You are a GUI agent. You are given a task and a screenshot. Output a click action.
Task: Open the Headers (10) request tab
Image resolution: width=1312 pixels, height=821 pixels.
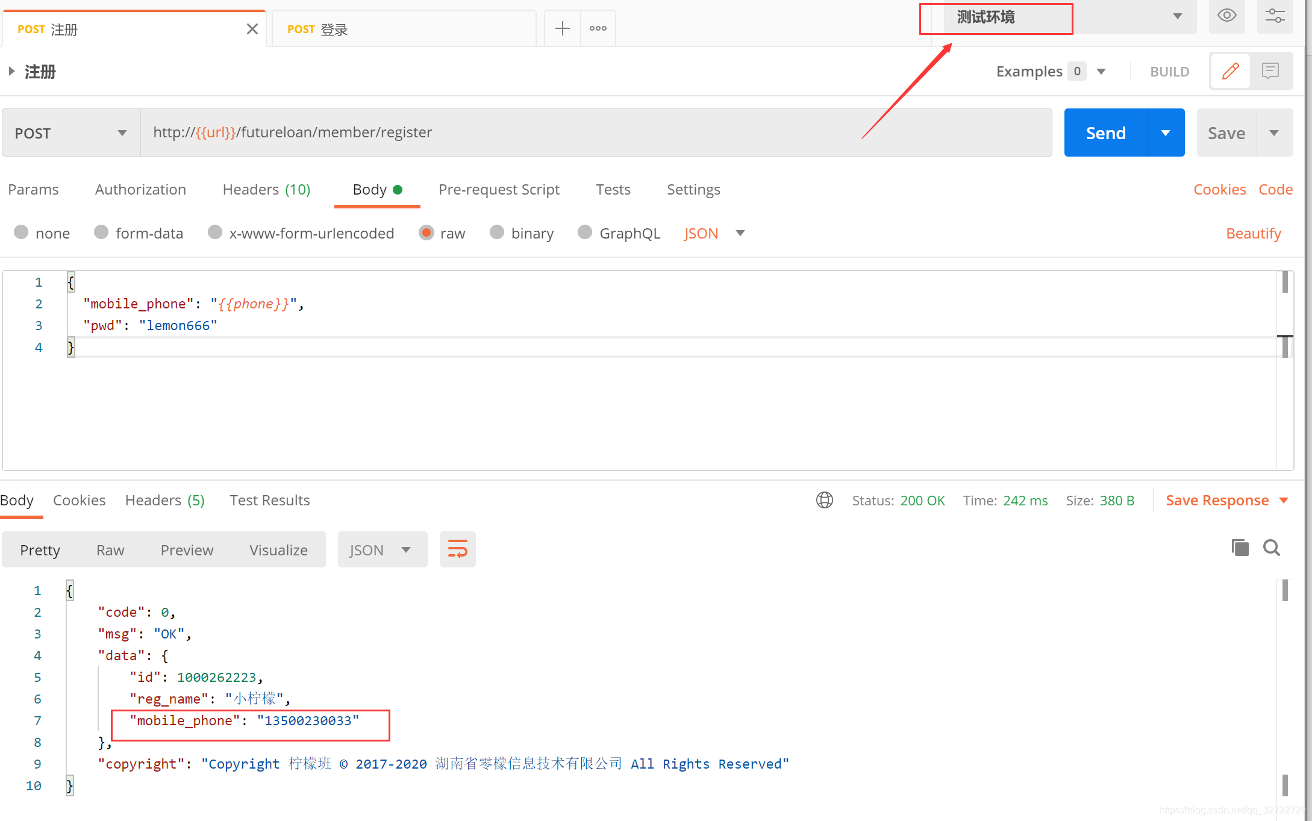pos(266,189)
